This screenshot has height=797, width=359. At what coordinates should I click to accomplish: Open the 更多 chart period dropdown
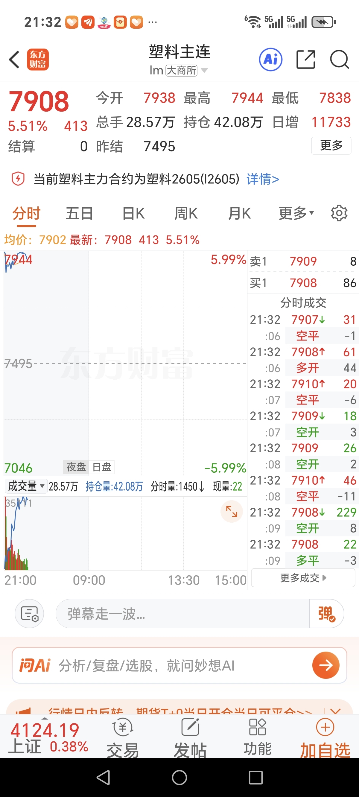(296, 213)
